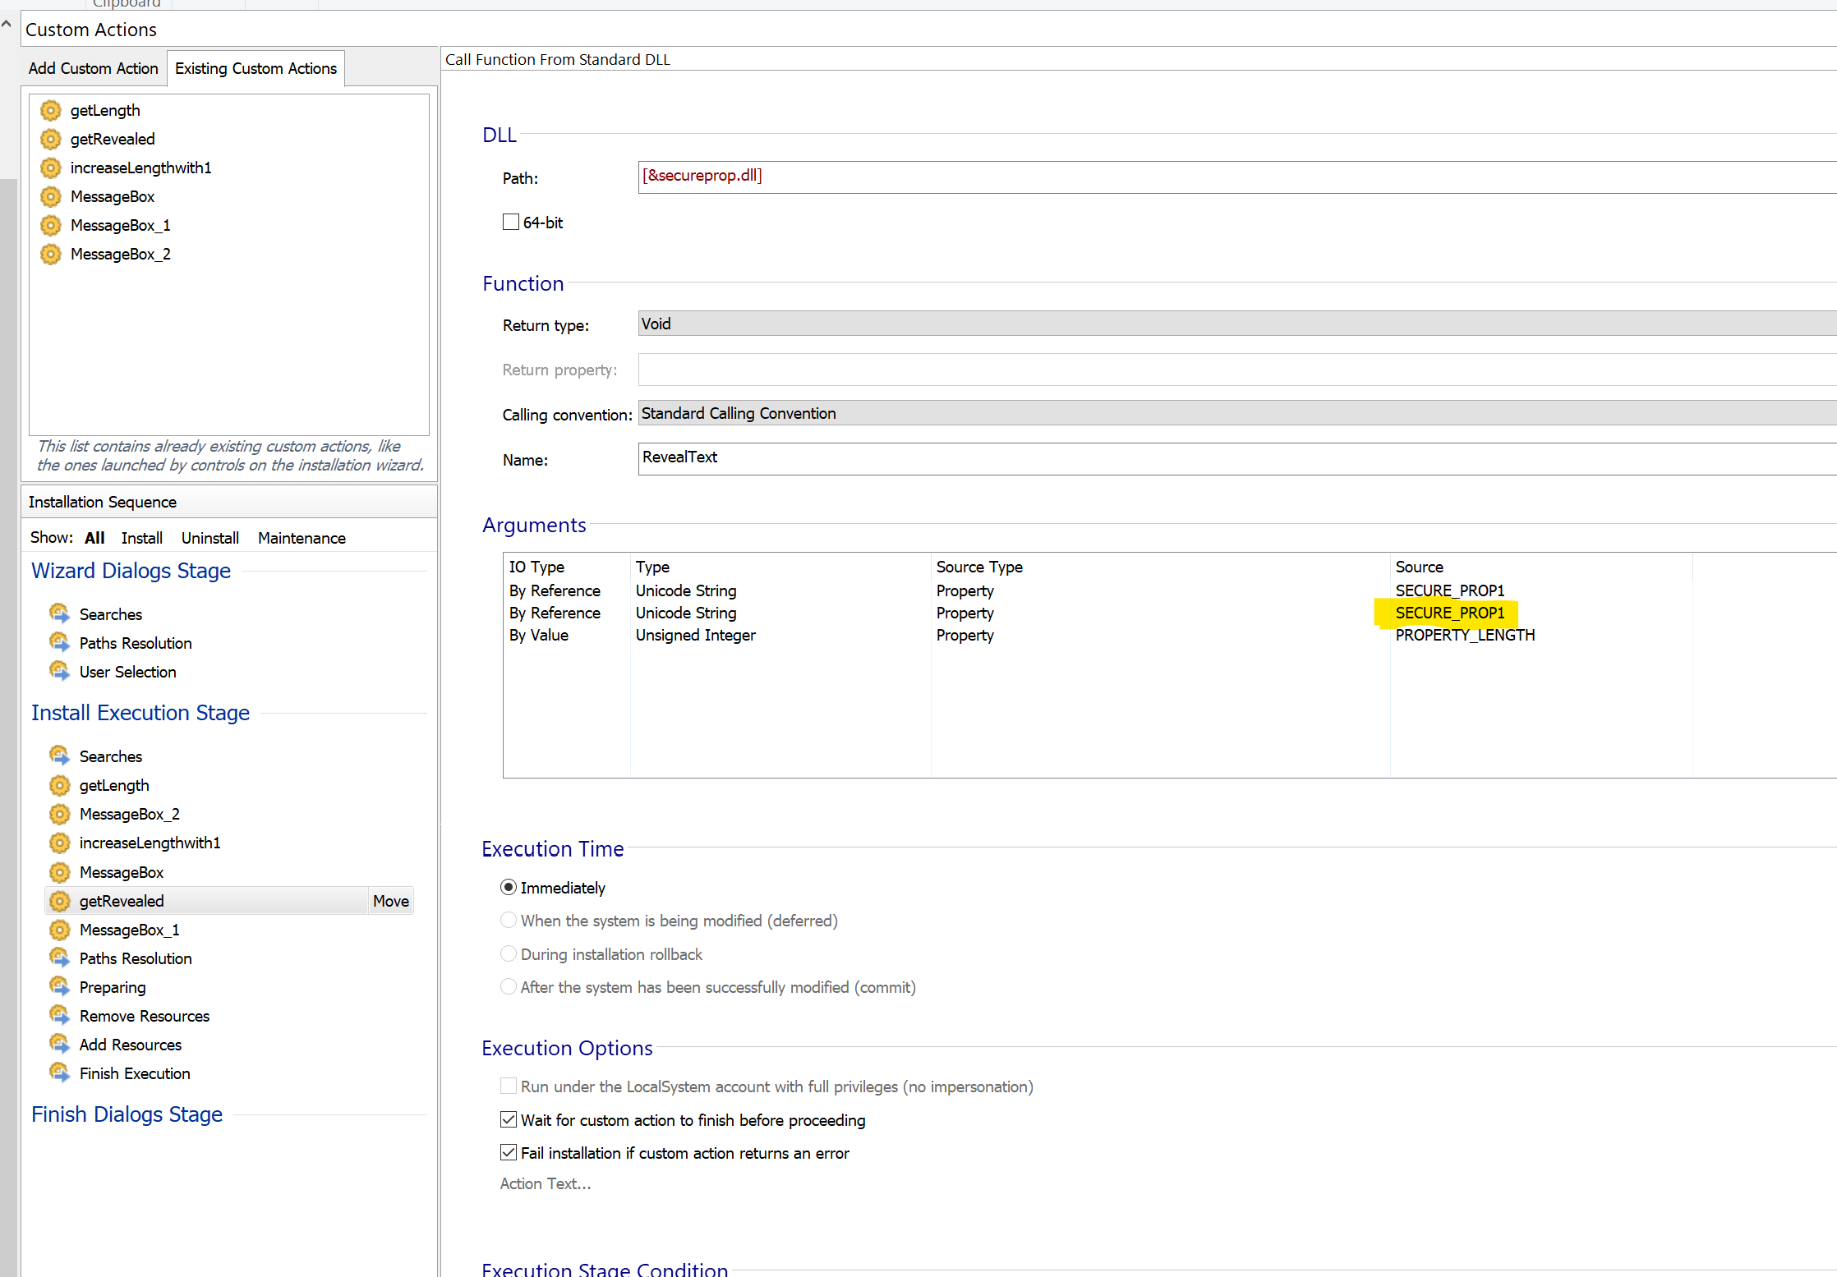This screenshot has width=1837, height=1277.
Task: Click the Searches icon under Install Execution Stage
Action: (59, 756)
